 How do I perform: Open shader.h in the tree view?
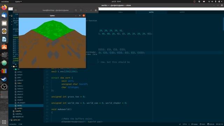pos(20,100)
